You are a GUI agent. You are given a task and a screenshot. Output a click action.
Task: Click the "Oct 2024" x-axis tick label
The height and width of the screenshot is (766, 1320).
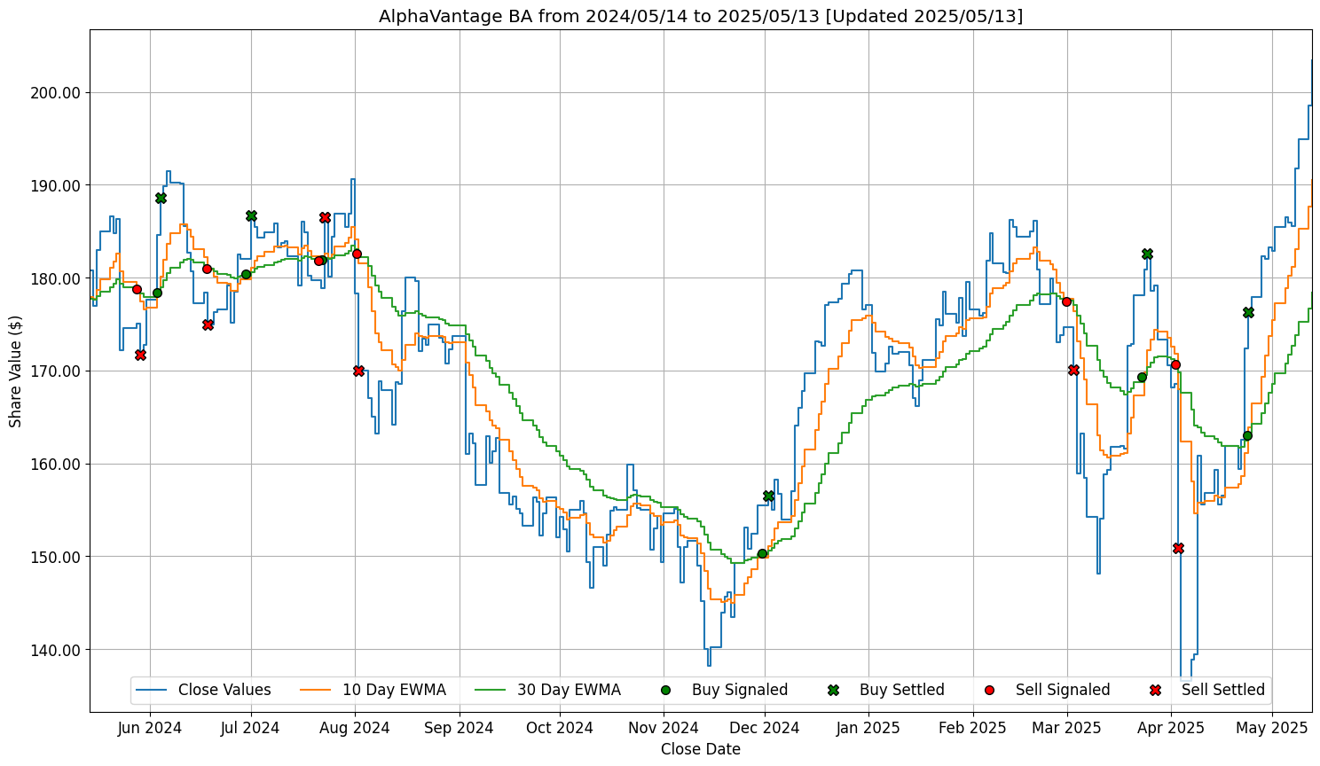pyautogui.click(x=560, y=728)
